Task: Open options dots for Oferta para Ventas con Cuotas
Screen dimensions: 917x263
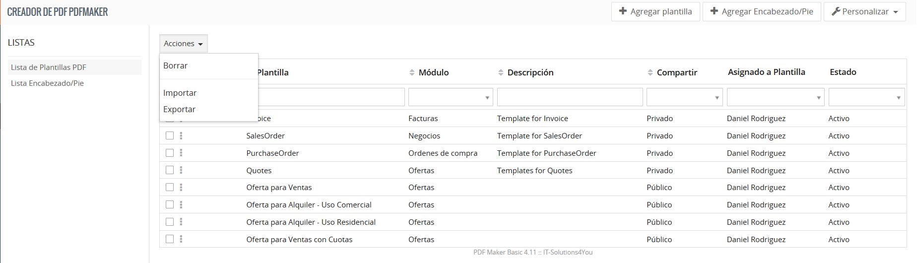Action: point(181,239)
